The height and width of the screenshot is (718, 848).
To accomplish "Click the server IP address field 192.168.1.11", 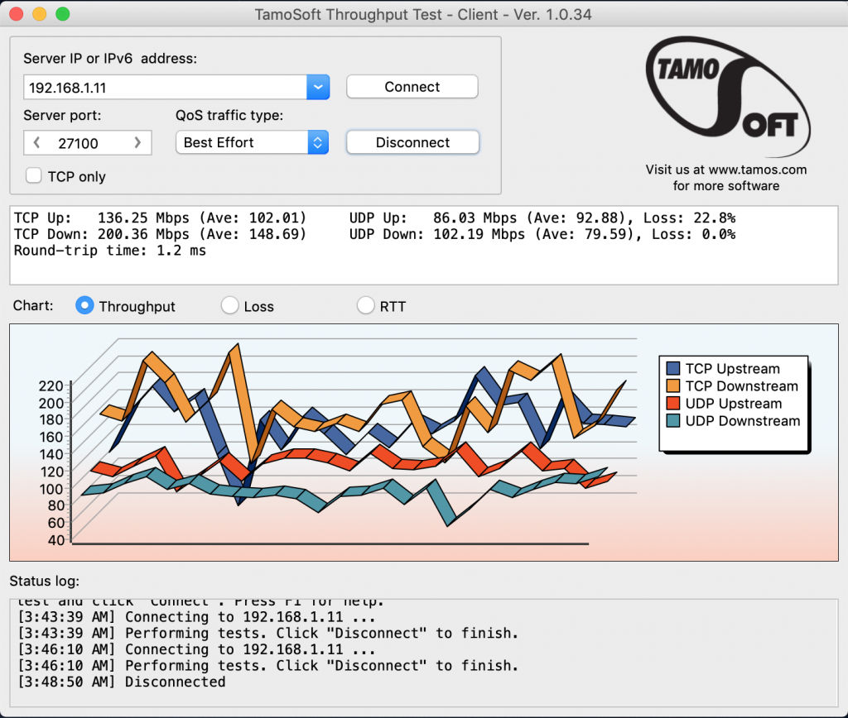I will click(x=165, y=87).
